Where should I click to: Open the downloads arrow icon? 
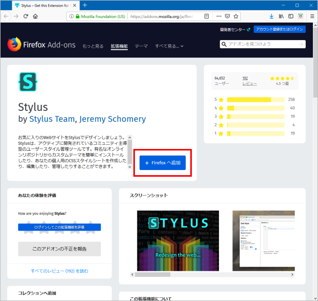click(x=271, y=16)
